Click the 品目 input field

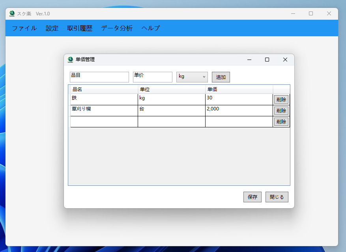coord(99,77)
